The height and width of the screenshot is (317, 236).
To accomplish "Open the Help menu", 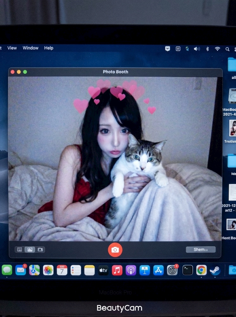I will coord(49,48).
